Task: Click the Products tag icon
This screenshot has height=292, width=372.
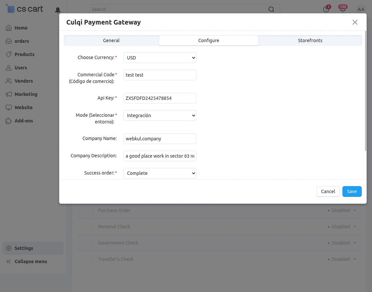Action: (9, 54)
